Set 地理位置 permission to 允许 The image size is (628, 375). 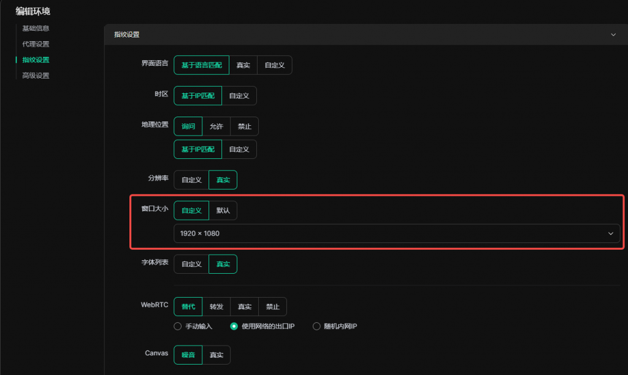216,126
